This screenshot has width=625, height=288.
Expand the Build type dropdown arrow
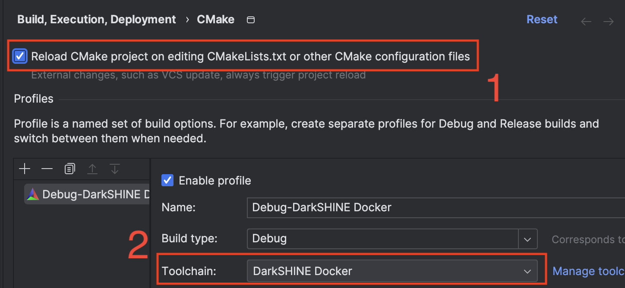point(527,239)
